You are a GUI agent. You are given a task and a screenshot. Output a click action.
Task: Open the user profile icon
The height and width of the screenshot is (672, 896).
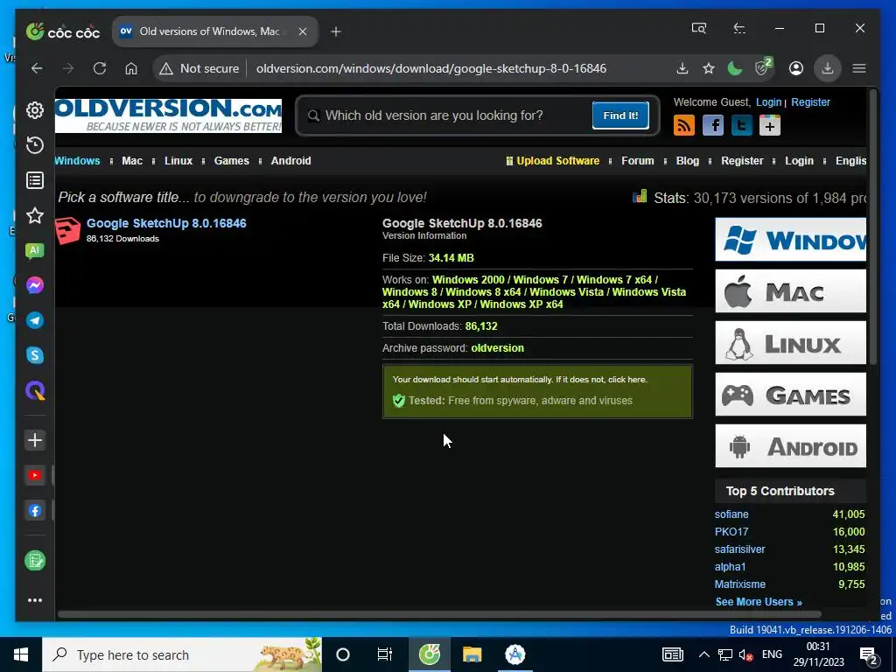[x=796, y=68]
